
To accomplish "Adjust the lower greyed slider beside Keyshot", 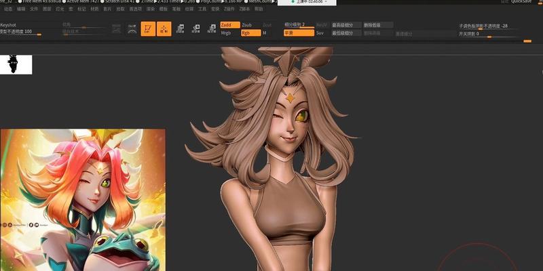I will click(x=83, y=32).
